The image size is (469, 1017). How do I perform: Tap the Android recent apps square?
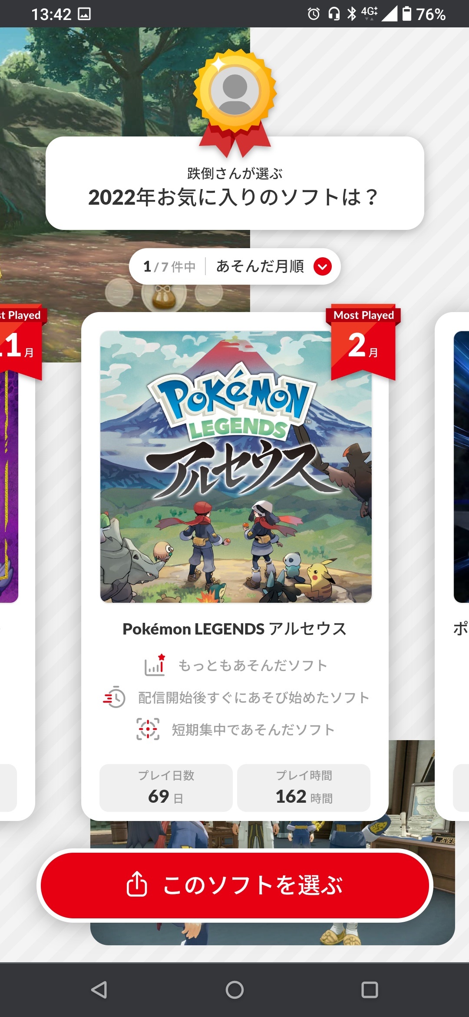[x=370, y=990]
